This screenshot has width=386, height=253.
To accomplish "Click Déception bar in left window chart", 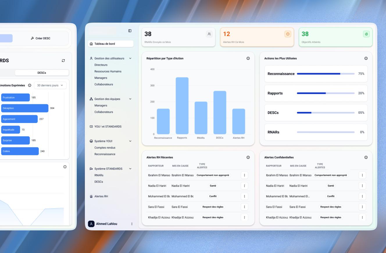I will (x=25, y=108).
